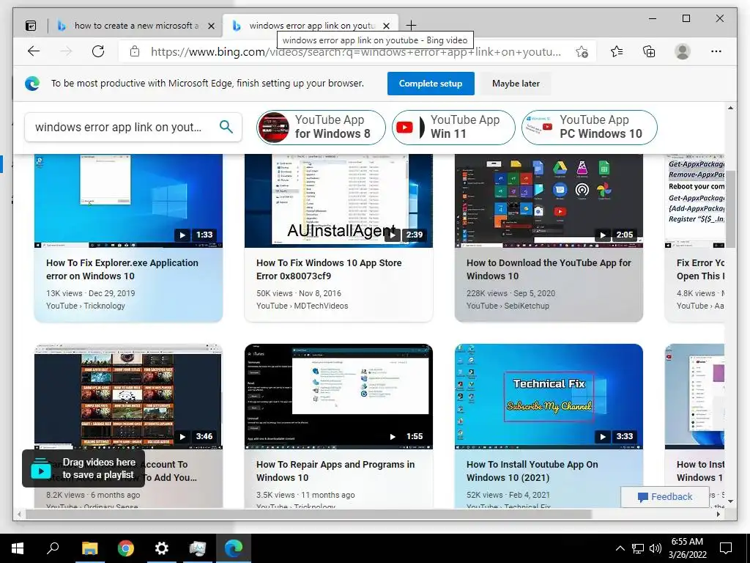Close the 'how to create a new microsoft' tab
This screenshot has width=750, height=563.
211,26
